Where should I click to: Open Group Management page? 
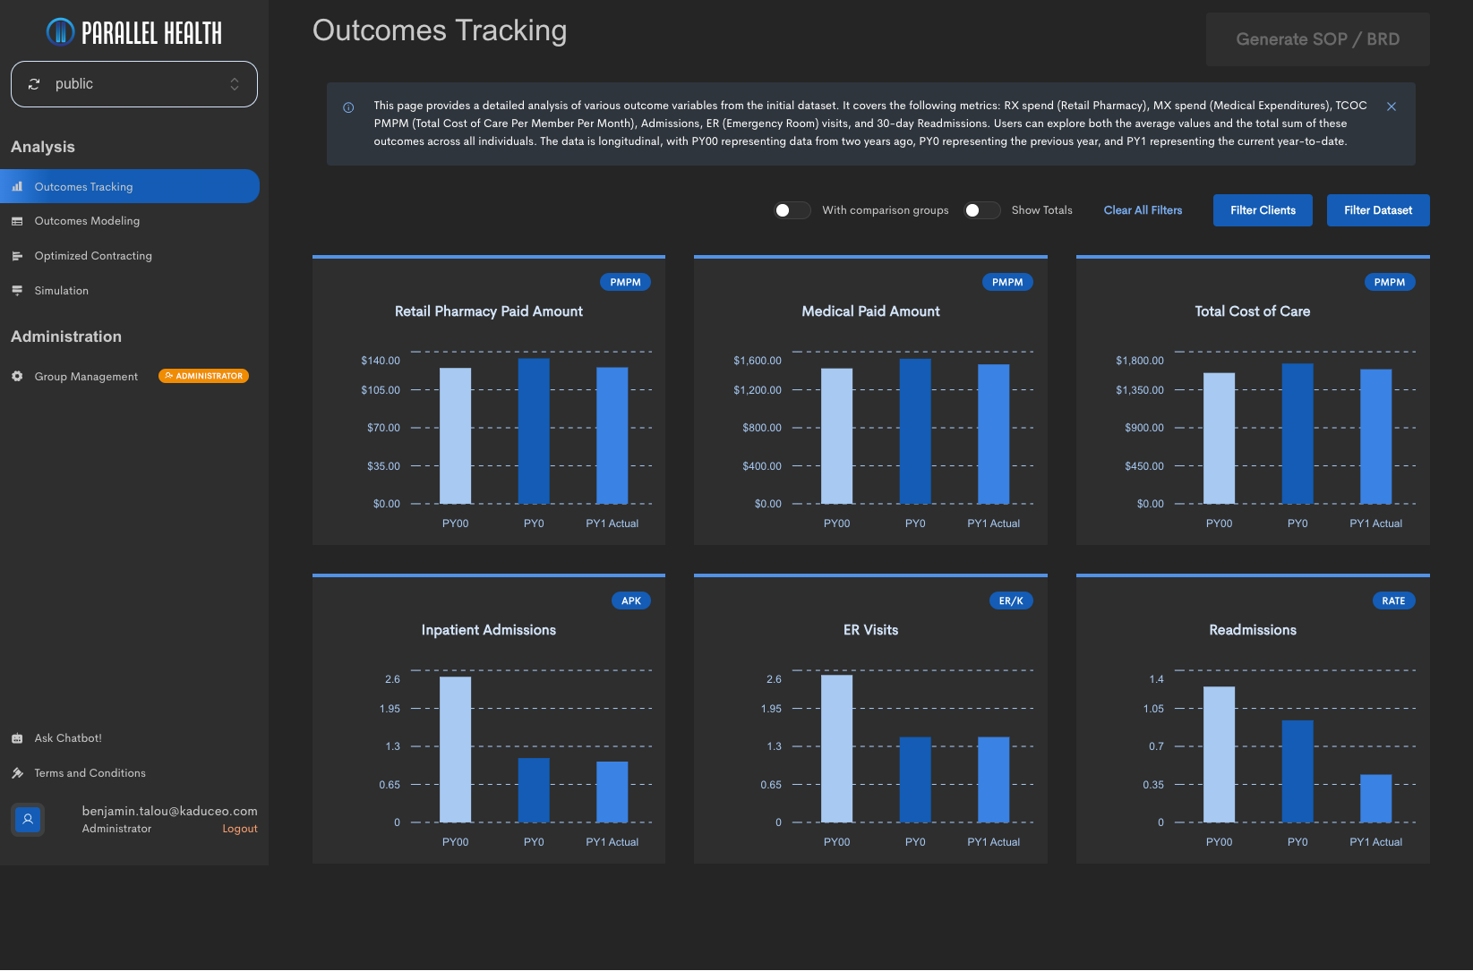[86, 376]
